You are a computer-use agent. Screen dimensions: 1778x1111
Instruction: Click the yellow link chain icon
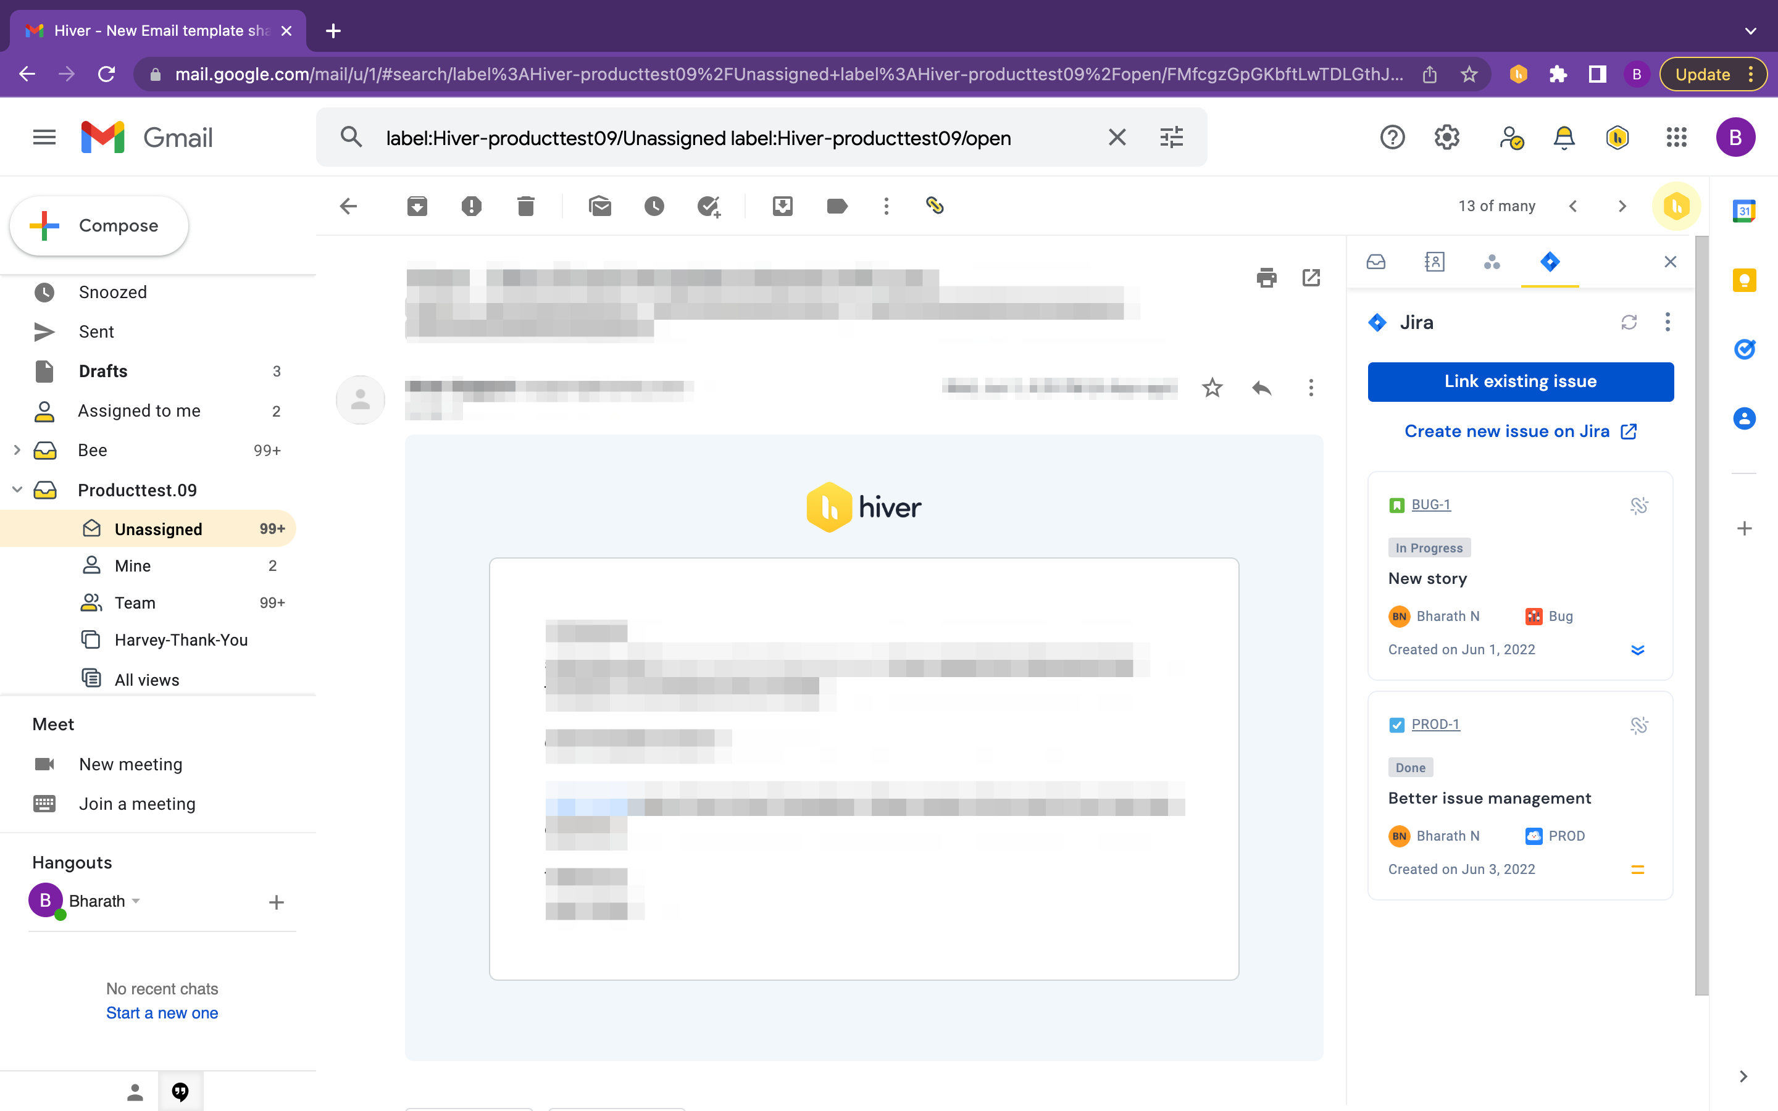[x=935, y=206]
